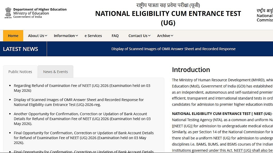Click the Introduction heading
The image size is (273, 153).
191,70
